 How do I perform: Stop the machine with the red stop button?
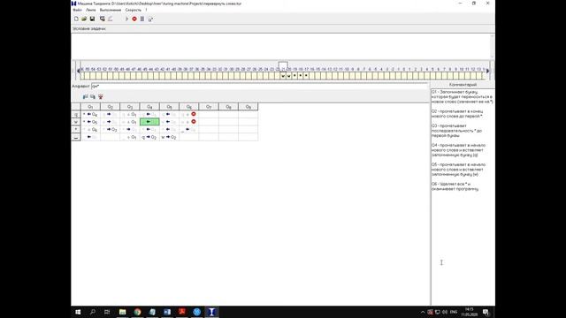134,19
